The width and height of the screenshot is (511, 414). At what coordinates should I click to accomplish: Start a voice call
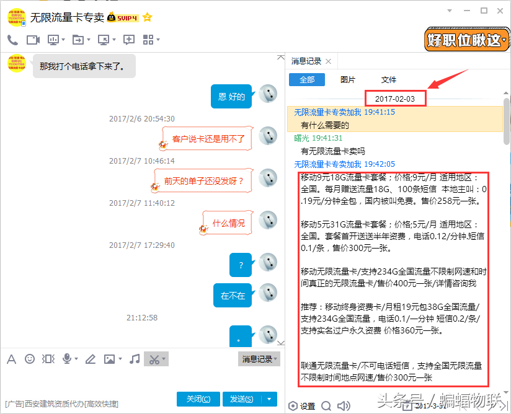click(12, 40)
